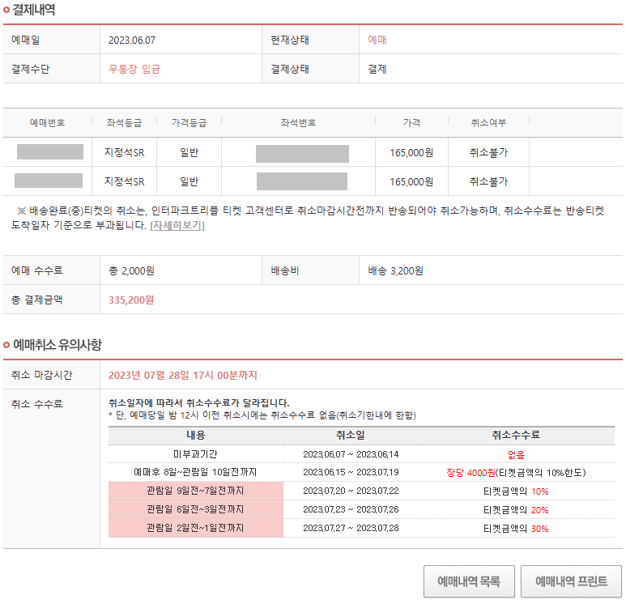Click the 좌석등급 column header

click(124, 123)
